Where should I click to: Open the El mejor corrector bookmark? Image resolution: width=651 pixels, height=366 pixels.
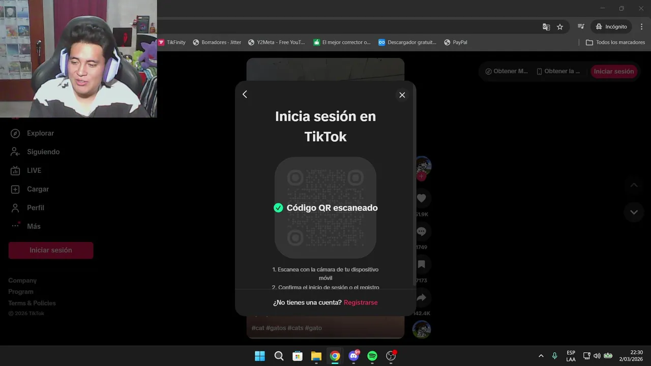point(342,42)
